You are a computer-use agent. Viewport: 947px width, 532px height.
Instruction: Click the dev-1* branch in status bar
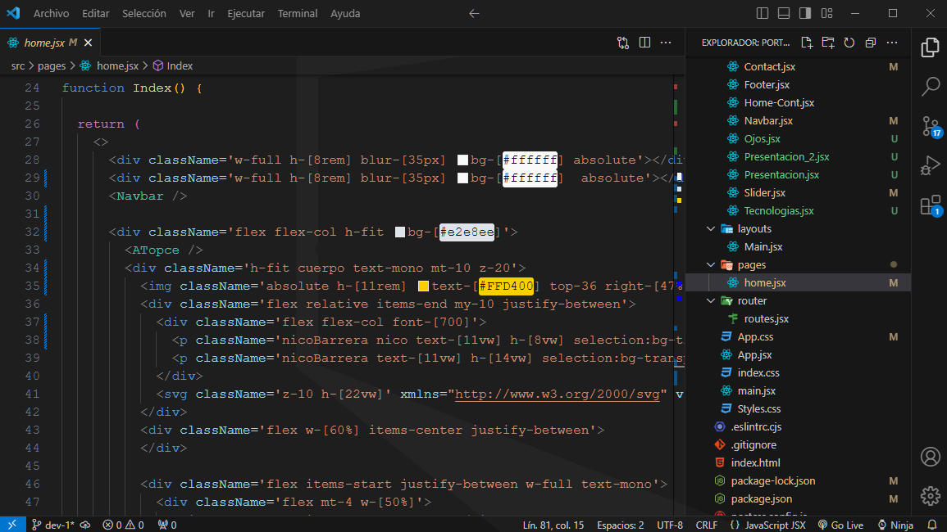(53, 525)
